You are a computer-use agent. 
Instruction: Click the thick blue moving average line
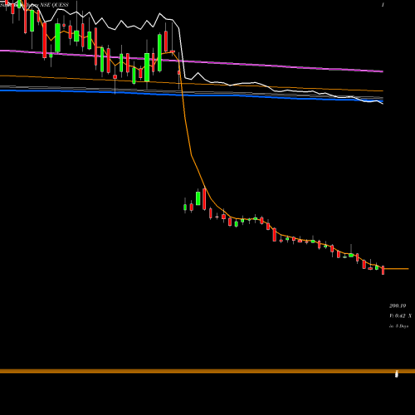tap(192, 95)
